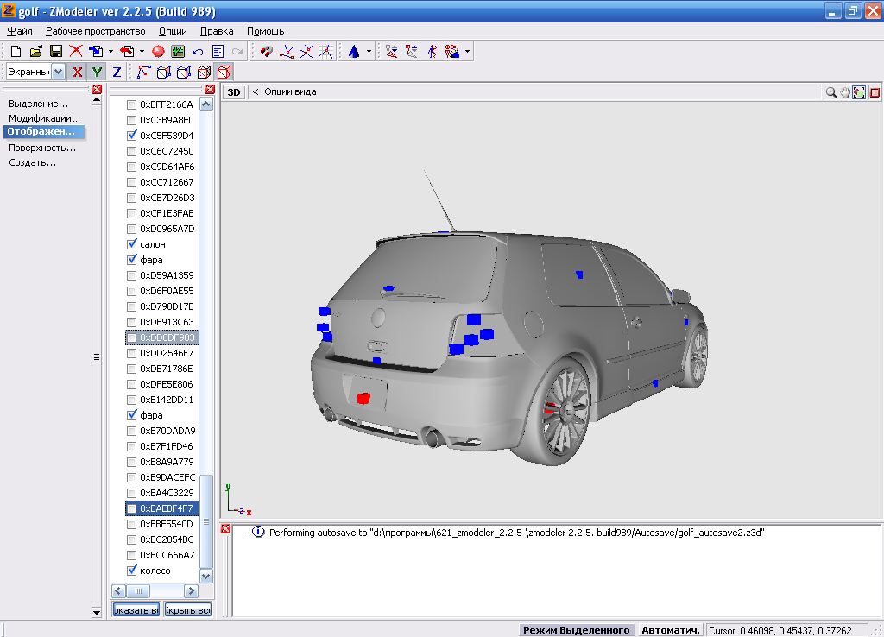
Task: Click the show all objects button
Action: (136, 610)
